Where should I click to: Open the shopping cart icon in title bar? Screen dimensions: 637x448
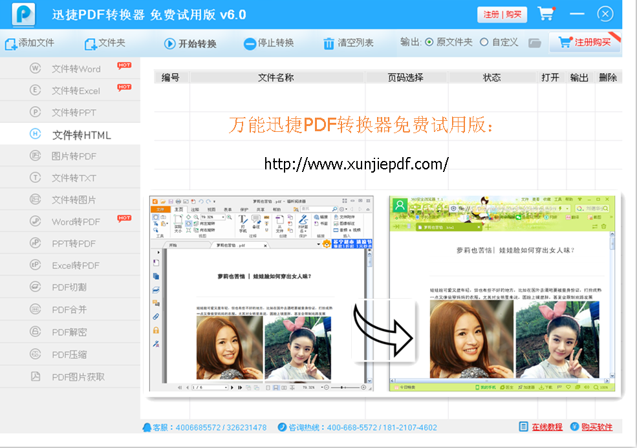point(546,14)
